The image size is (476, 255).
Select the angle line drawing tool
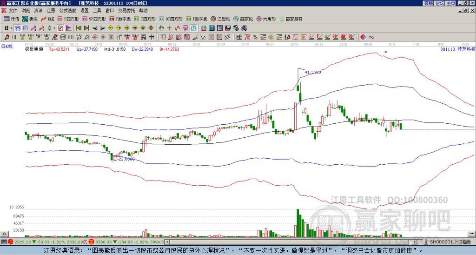pyautogui.click(x=195, y=37)
